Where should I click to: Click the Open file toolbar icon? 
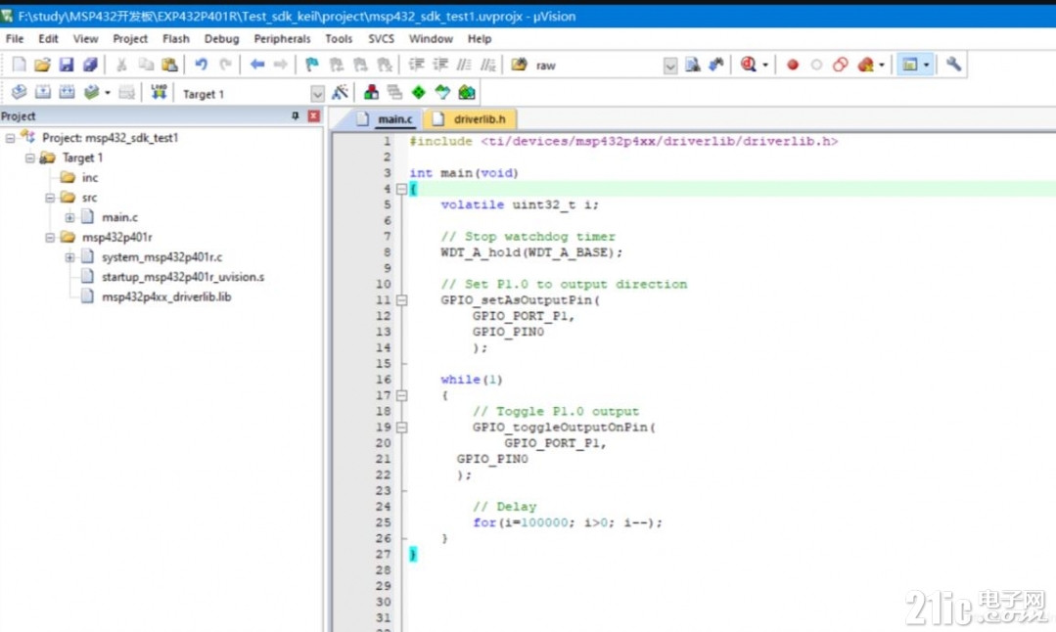pyautogui.click(x=42, y=65)
